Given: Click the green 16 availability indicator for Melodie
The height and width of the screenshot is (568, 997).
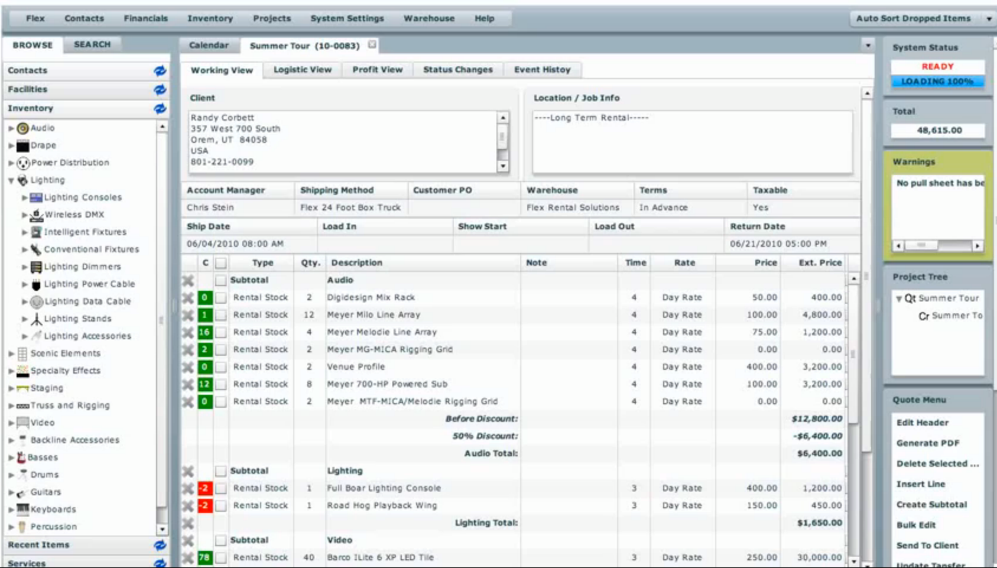Looking at the screenshot, I should click(204, 332).
